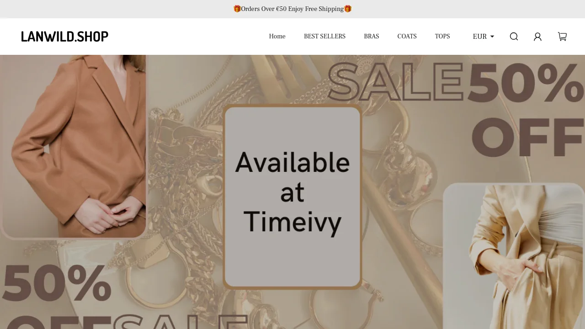Viewport: 585px width, 329px height.
Task: Expand the EUR currency selector
Action: tap(484, 37)
